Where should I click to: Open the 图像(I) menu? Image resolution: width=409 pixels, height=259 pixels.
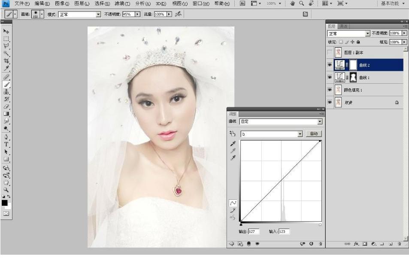click(62, 3)
